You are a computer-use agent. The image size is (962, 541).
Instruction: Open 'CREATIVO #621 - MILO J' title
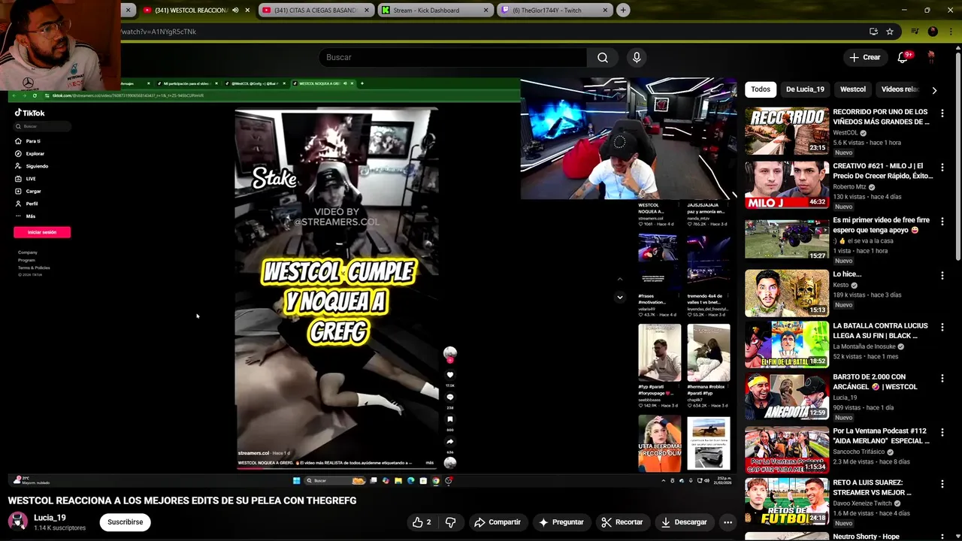[x=882, y=171]
